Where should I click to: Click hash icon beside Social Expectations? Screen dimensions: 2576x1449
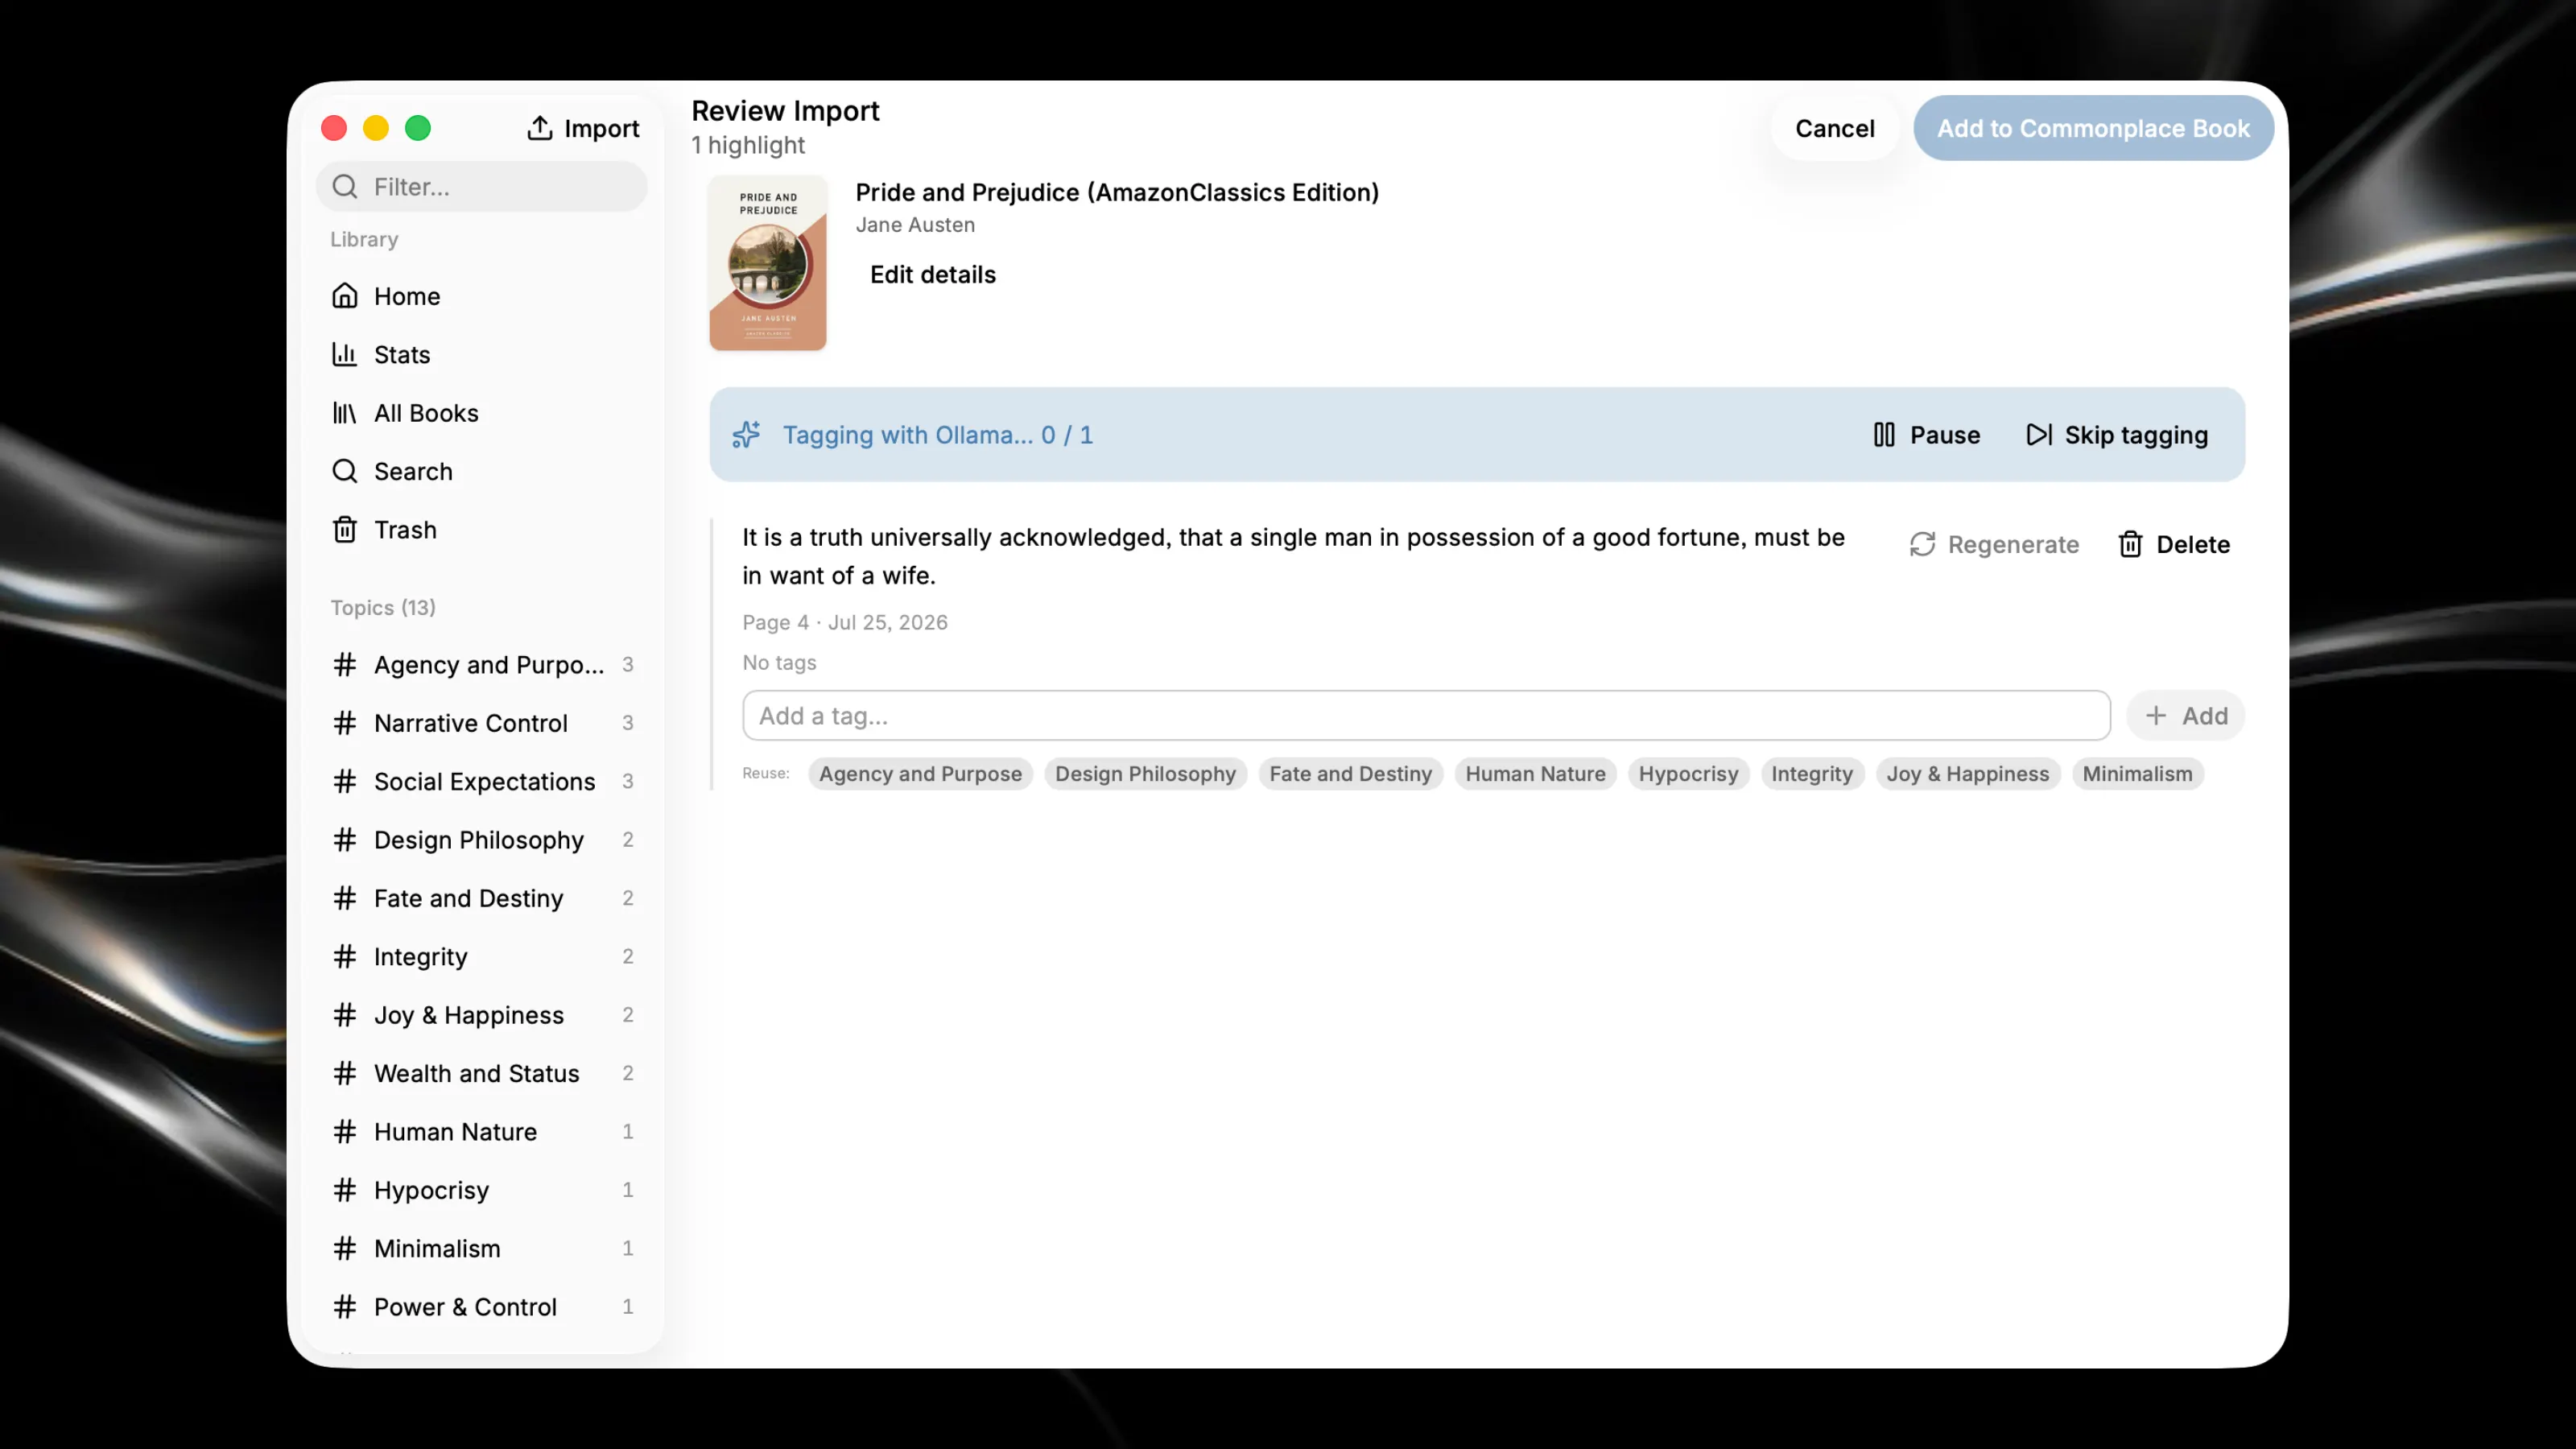345,782
